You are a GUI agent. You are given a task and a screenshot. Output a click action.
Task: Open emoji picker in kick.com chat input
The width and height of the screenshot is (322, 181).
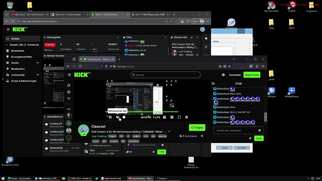pyautogui.click(x=260, y=130)
